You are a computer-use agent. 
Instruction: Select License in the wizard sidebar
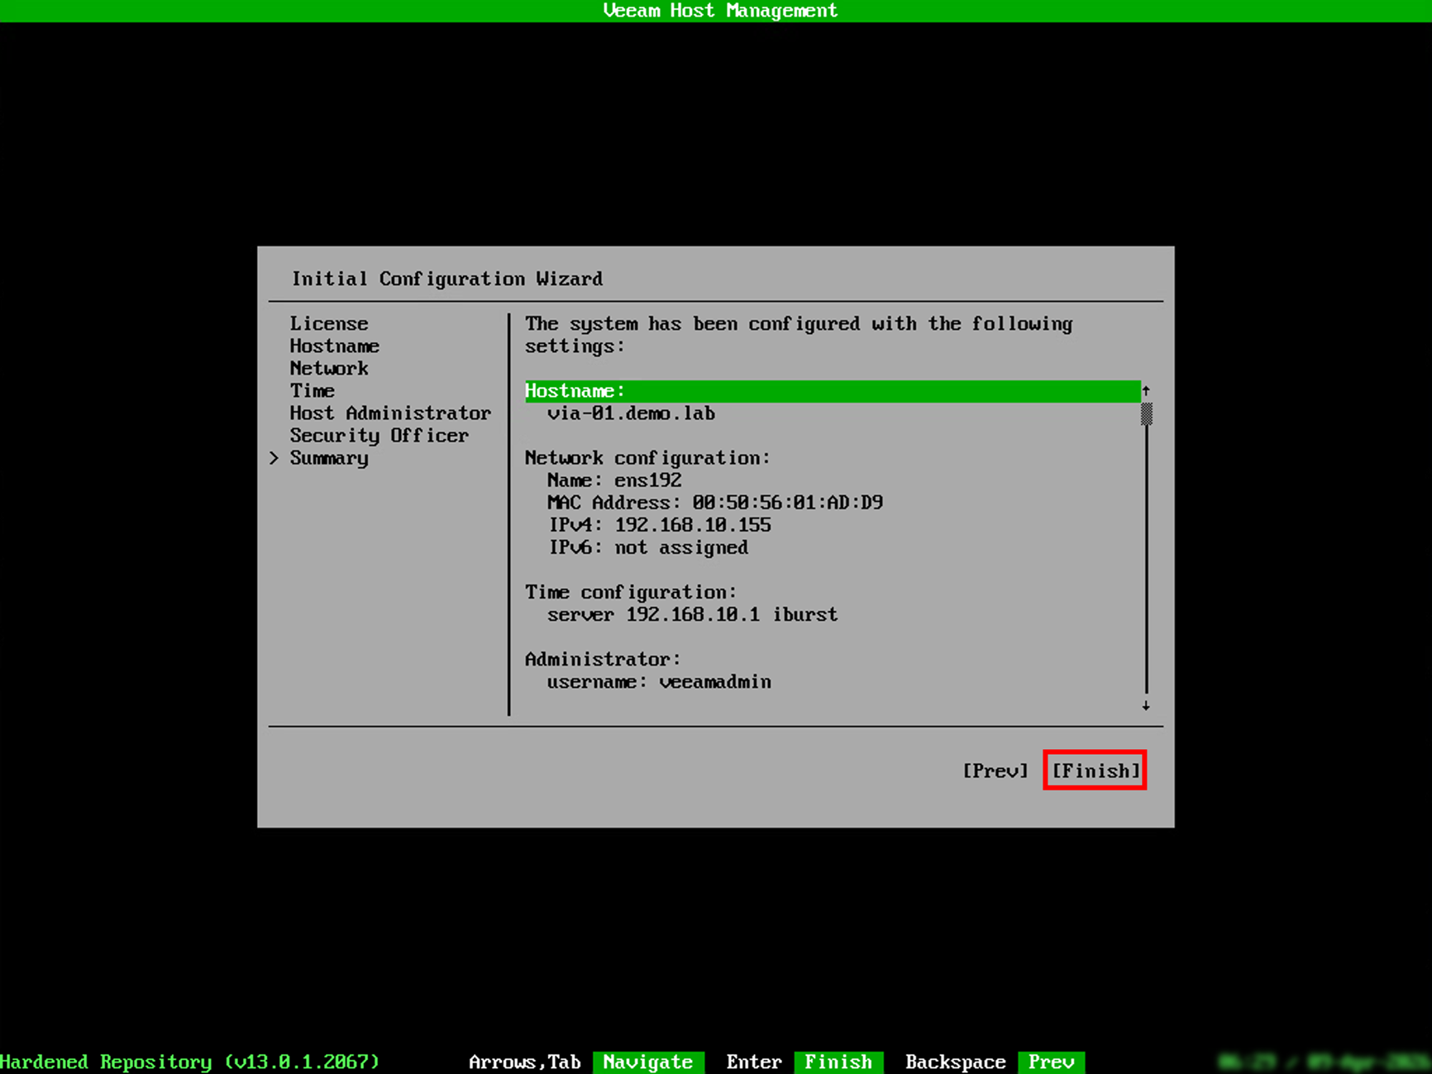click(x=328, y=323)
